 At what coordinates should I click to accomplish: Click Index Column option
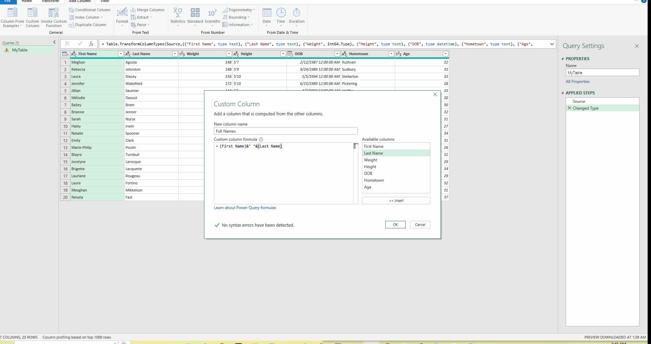[x=86, y=17]
